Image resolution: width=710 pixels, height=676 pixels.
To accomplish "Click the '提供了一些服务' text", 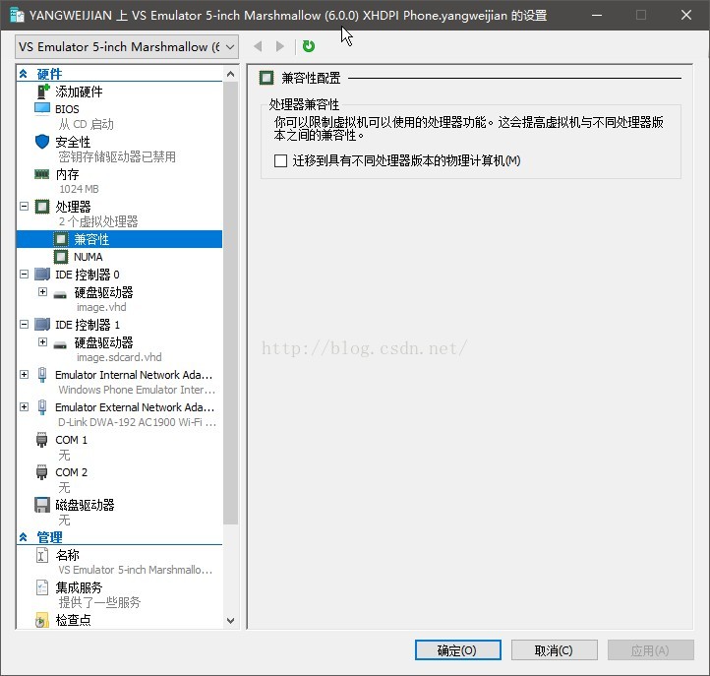I will pyautogui.click(x=99, y=602).
